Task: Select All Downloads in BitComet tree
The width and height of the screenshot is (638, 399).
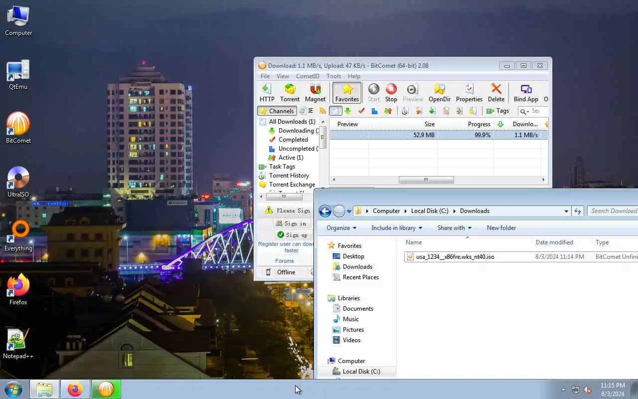Action: [x=292, y=122]
